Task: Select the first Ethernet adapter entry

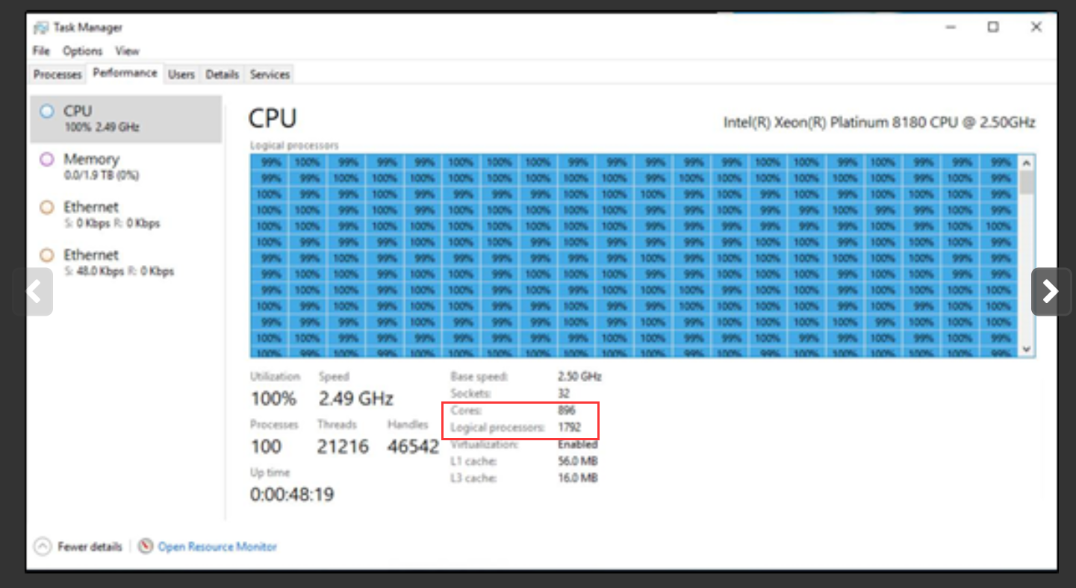Action: point(125,214)
